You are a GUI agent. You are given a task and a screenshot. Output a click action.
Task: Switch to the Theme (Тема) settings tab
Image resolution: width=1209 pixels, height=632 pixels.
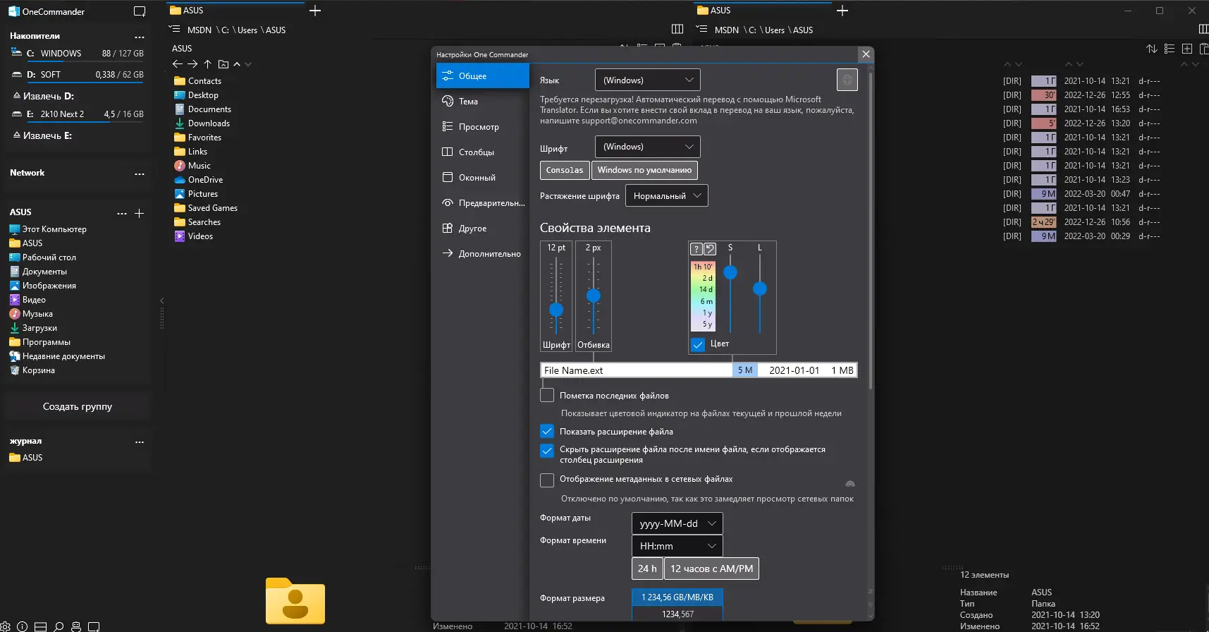(483, 101)
